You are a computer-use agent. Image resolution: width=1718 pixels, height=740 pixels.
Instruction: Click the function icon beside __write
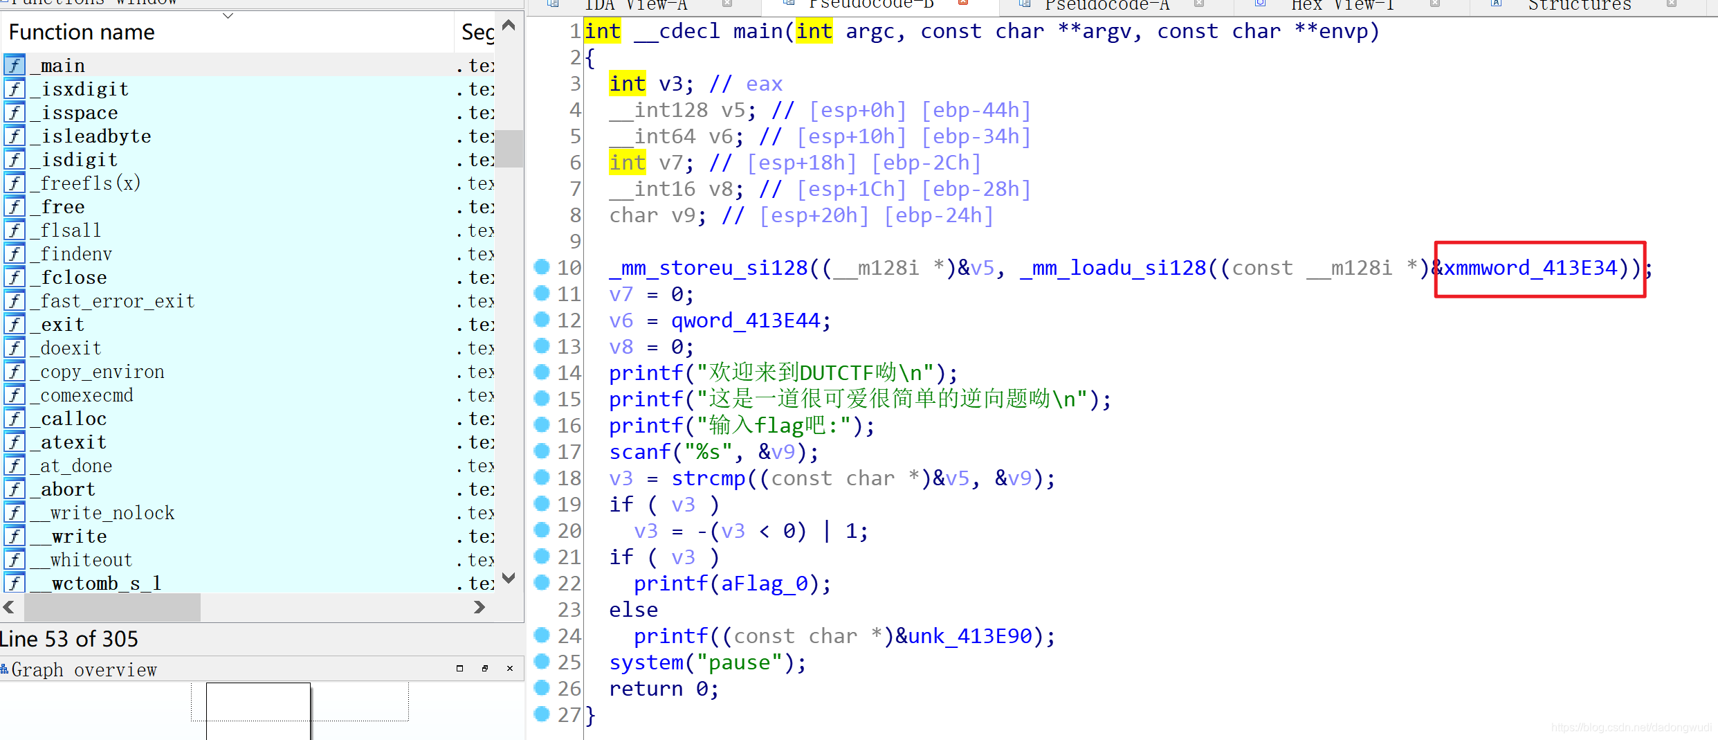(15, 536)
